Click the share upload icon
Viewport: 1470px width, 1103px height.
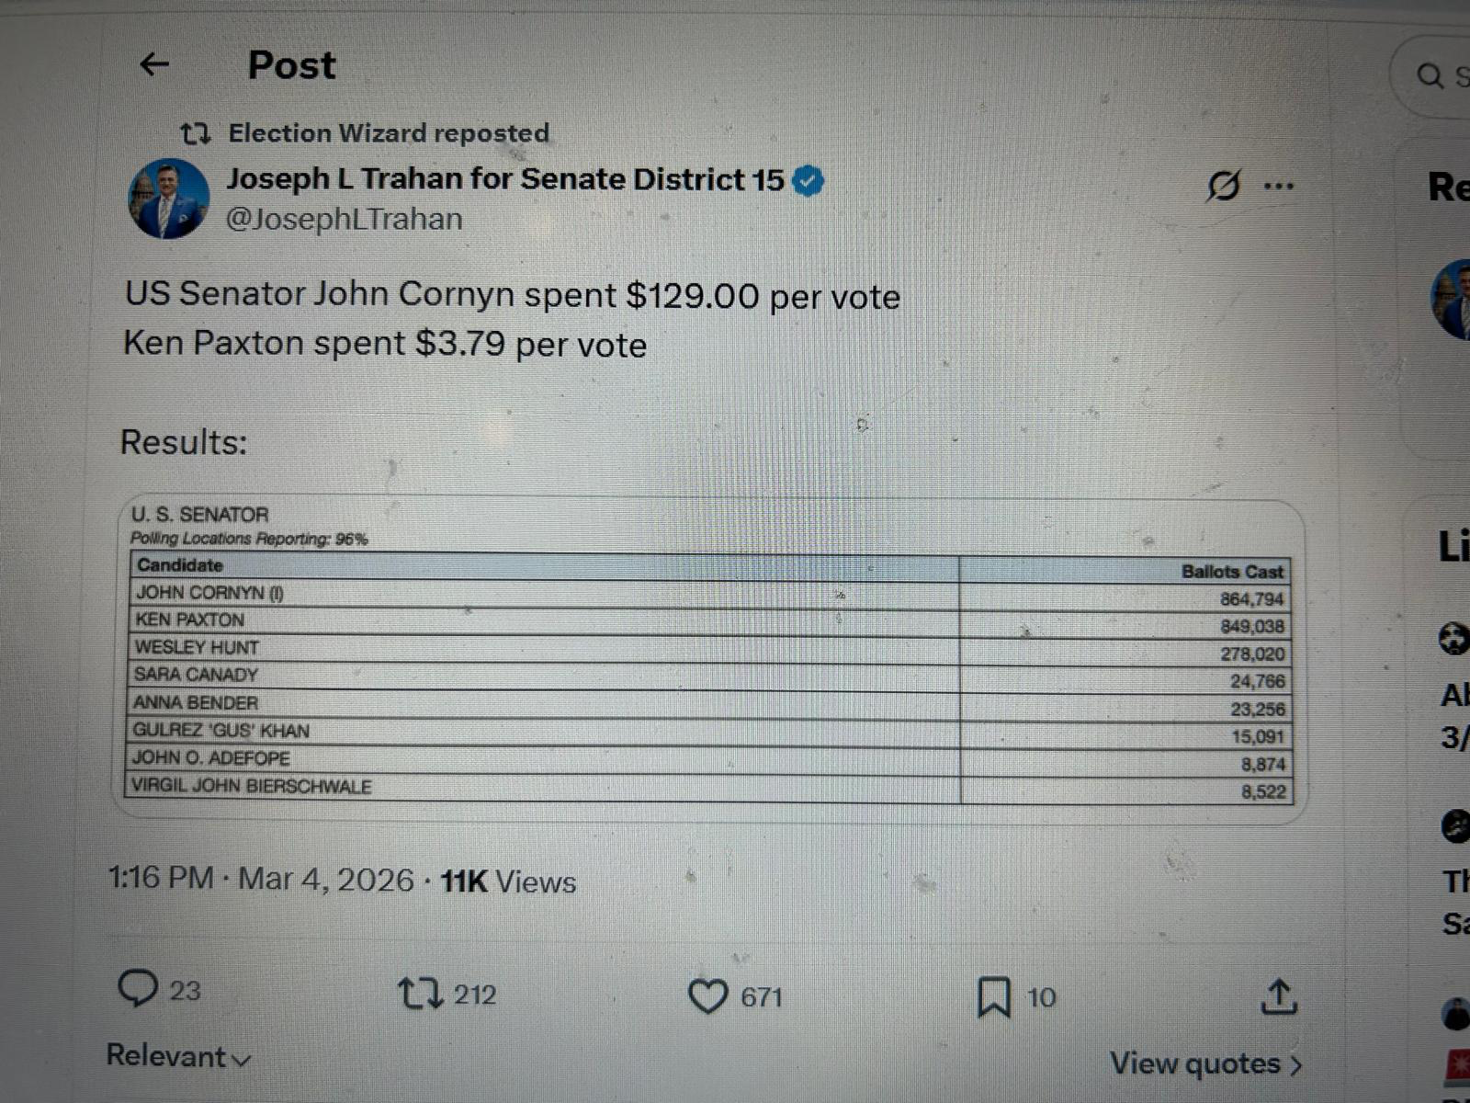point(1278,997)
